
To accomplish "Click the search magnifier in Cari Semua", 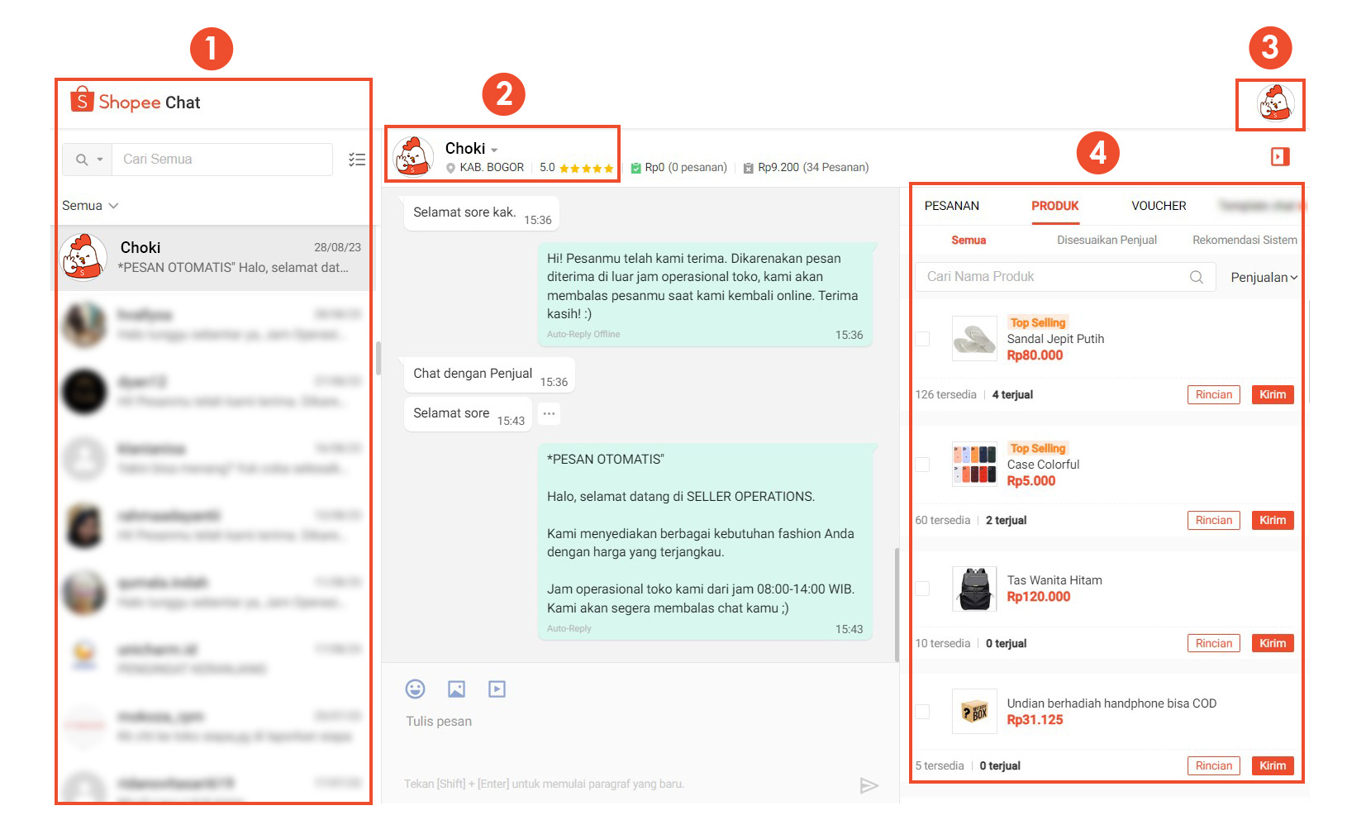I will pyautogui.click(x=83, y=159).
